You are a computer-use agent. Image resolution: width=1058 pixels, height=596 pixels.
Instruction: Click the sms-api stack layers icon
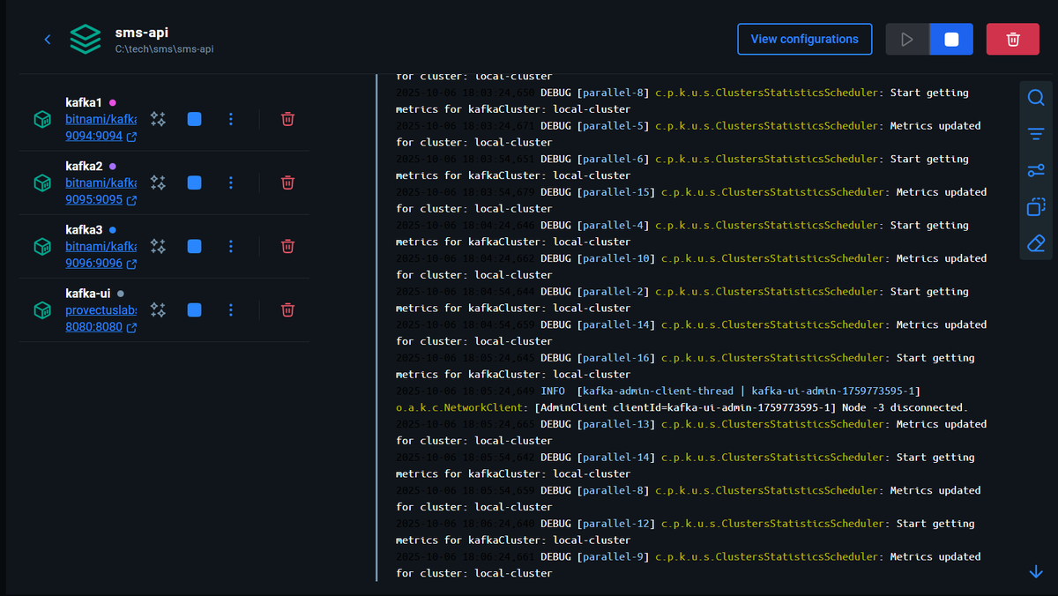click(86, 40)
